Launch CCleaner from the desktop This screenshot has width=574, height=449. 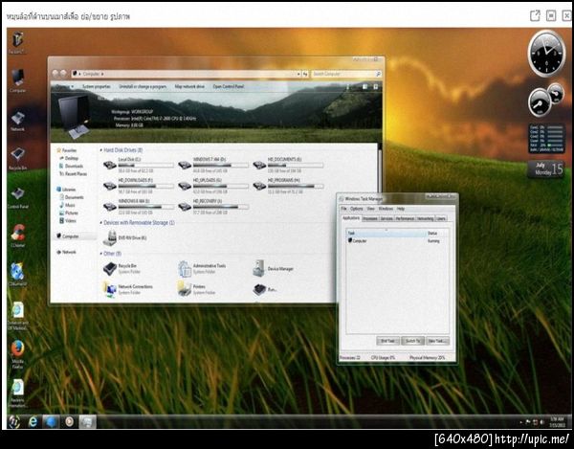click(x=17, y=234)
